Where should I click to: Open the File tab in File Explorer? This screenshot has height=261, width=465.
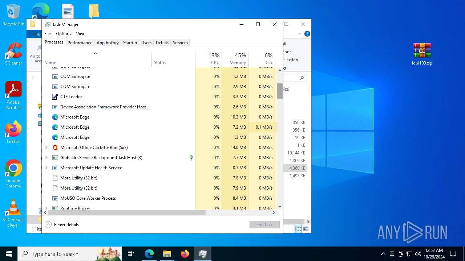point(37,34)
